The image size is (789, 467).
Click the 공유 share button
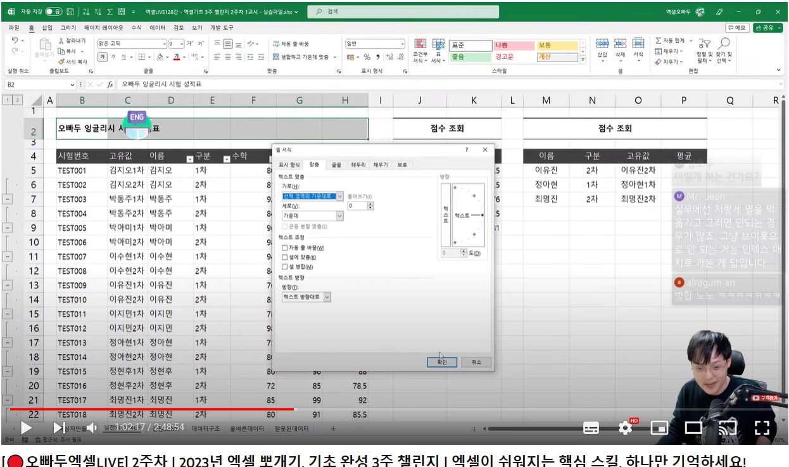click(x=767, y=28)
